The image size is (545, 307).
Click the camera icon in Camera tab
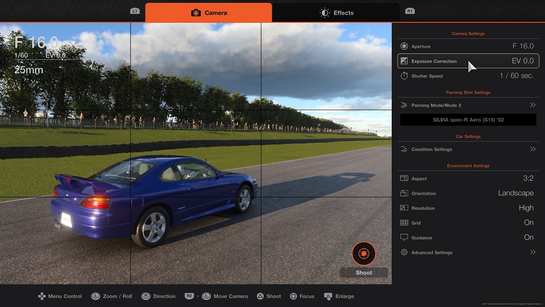(196, 13)
